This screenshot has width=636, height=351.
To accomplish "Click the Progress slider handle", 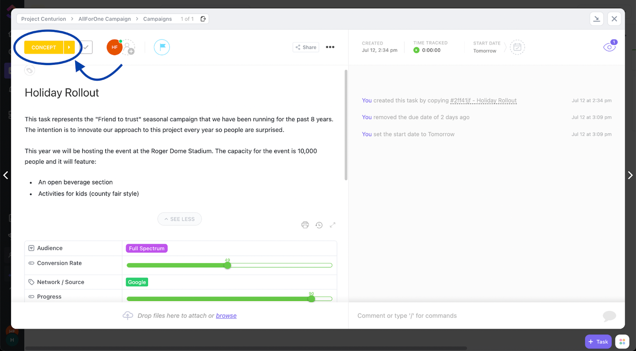I will click(311, 299).
